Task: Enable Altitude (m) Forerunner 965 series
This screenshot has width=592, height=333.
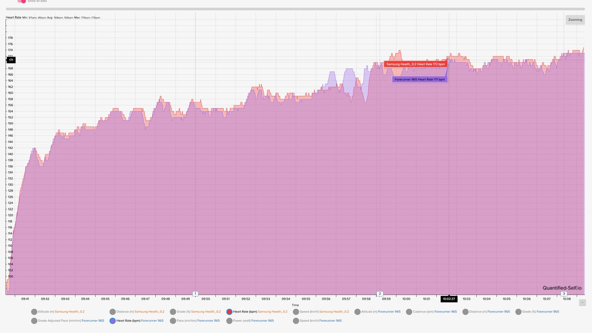Action: [358, 312]
